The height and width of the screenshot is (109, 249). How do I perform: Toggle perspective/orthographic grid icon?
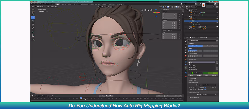[x=142, y=10]
